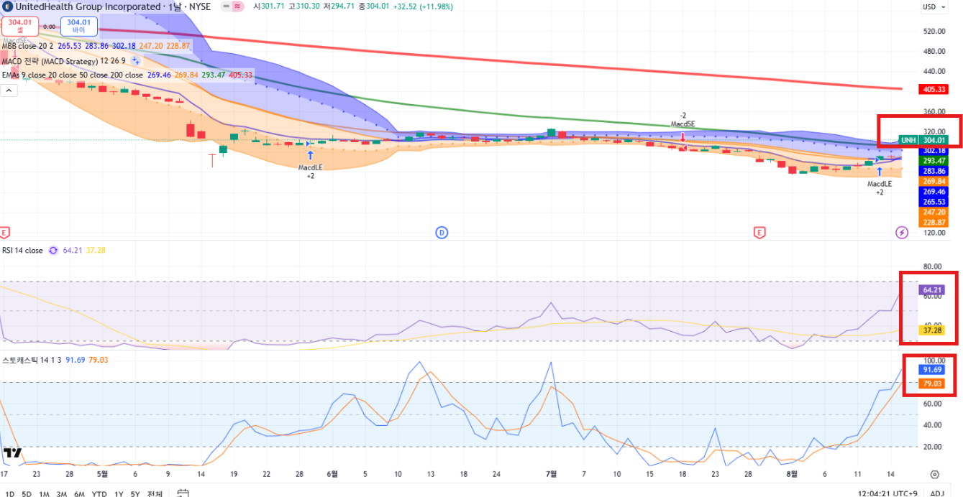Click the orange 269.84 price scale label

pos(934,182)
